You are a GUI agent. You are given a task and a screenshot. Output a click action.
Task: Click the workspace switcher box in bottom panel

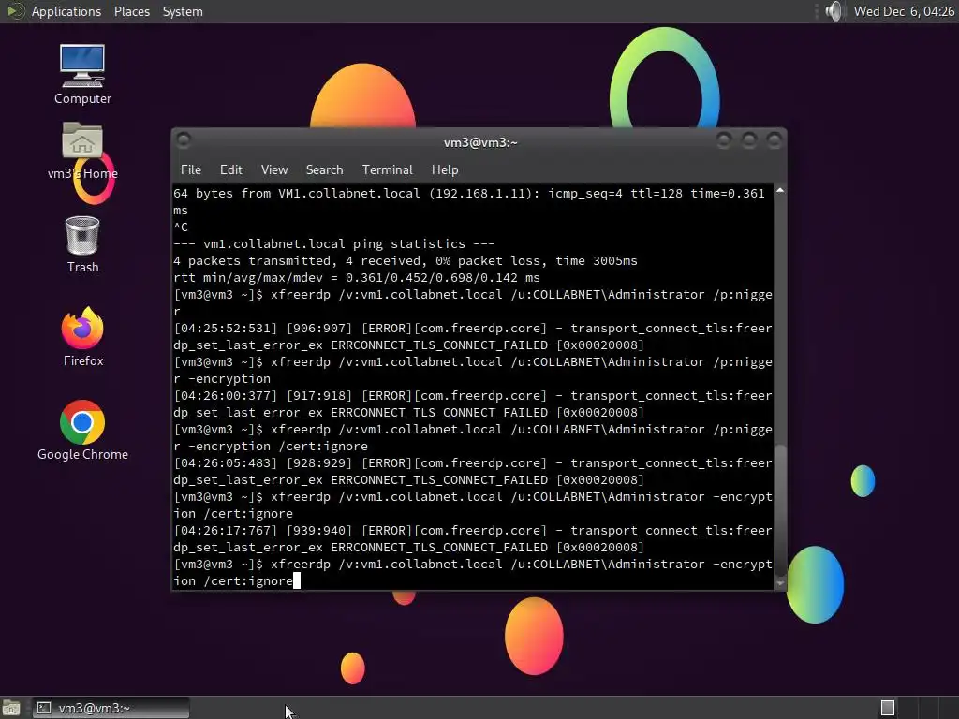(888, 708)
